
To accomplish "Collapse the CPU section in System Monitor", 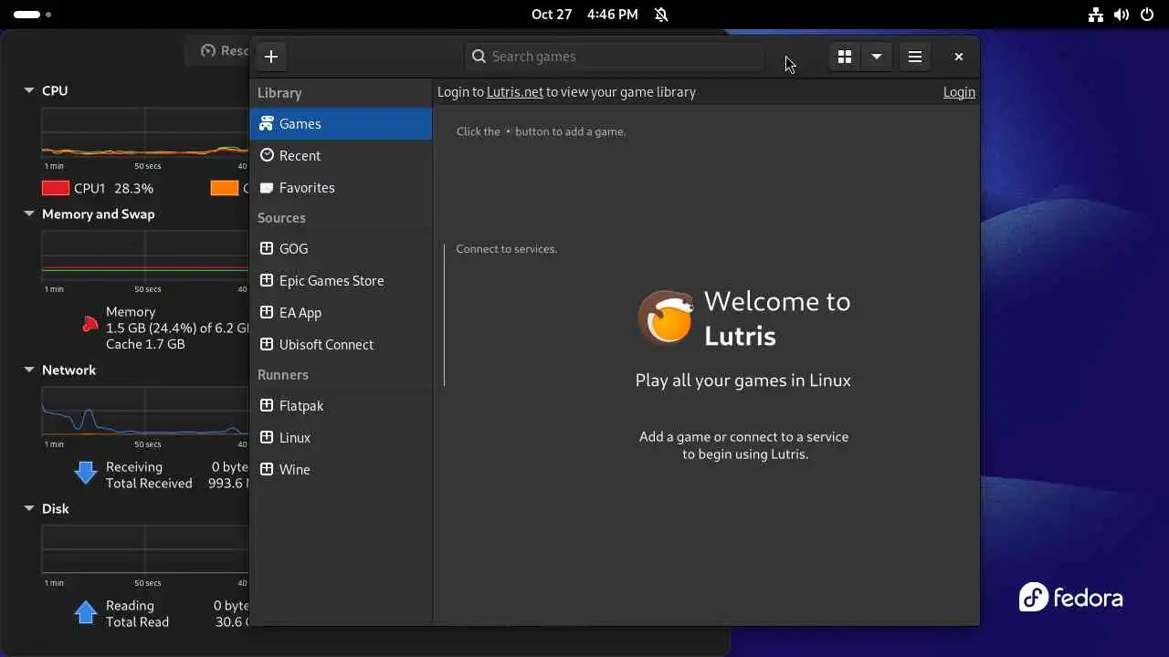I will 29,91.
